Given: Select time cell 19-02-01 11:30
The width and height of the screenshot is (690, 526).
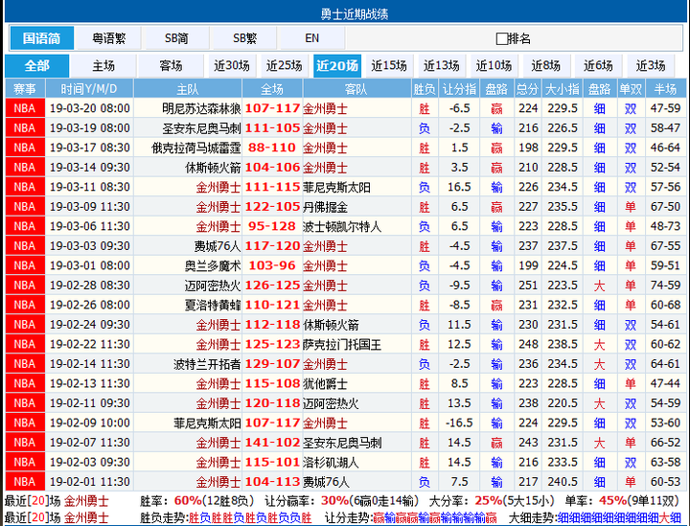Looking at the screenshot, I should pos(90,482).
